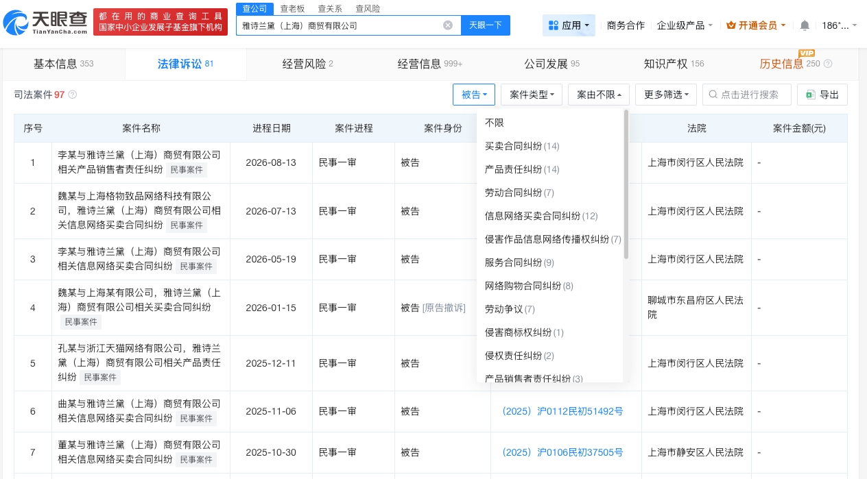Click case name of row 2 魏某与上海格物致品
Screen dimensions: 867x479
139,210
